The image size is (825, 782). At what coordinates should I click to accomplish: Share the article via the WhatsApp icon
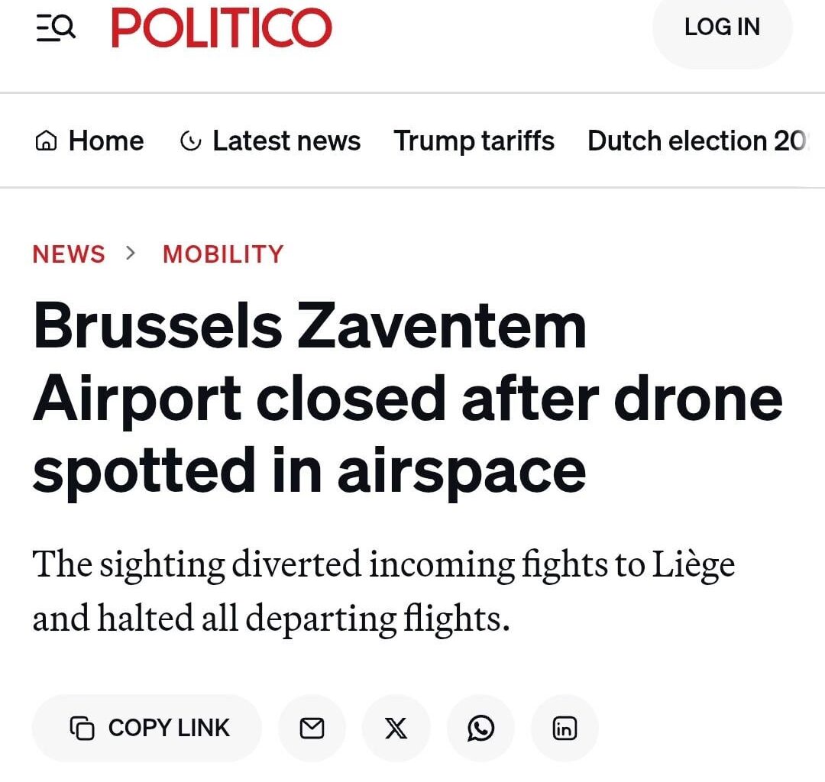[x=480, y=728]
